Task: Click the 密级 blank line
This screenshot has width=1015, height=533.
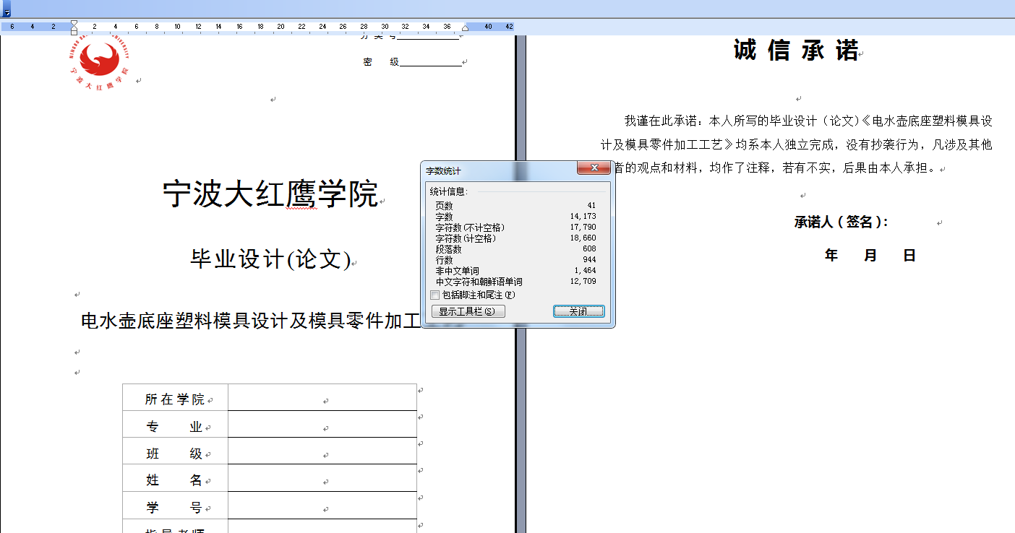Action: 431,62
